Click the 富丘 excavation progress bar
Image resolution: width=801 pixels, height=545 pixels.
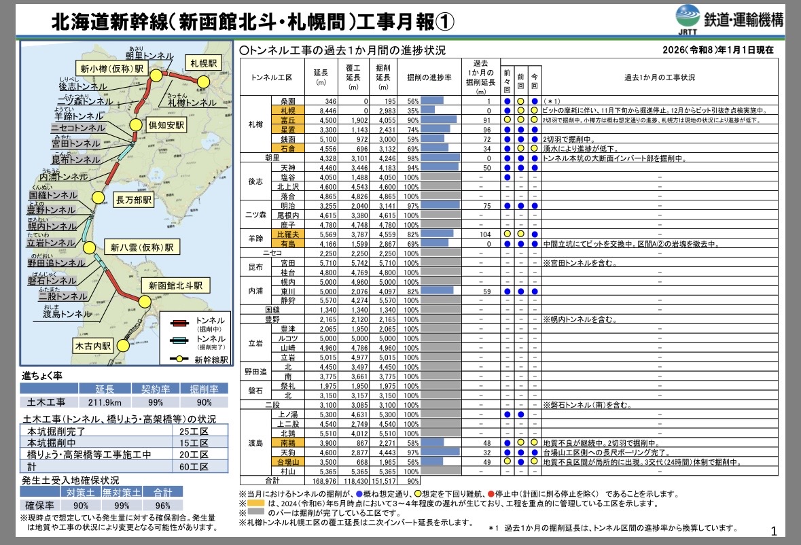click(x=438, y=120)
